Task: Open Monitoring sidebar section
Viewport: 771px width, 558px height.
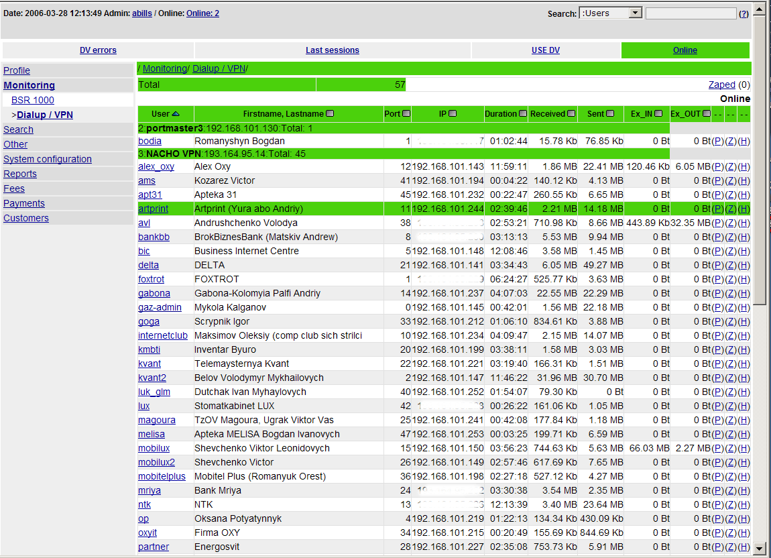Action: [29, 85]
